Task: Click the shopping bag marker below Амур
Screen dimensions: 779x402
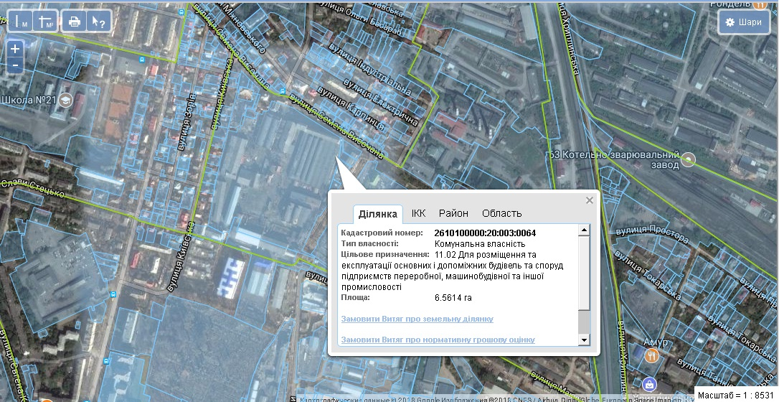Action: 649,383
